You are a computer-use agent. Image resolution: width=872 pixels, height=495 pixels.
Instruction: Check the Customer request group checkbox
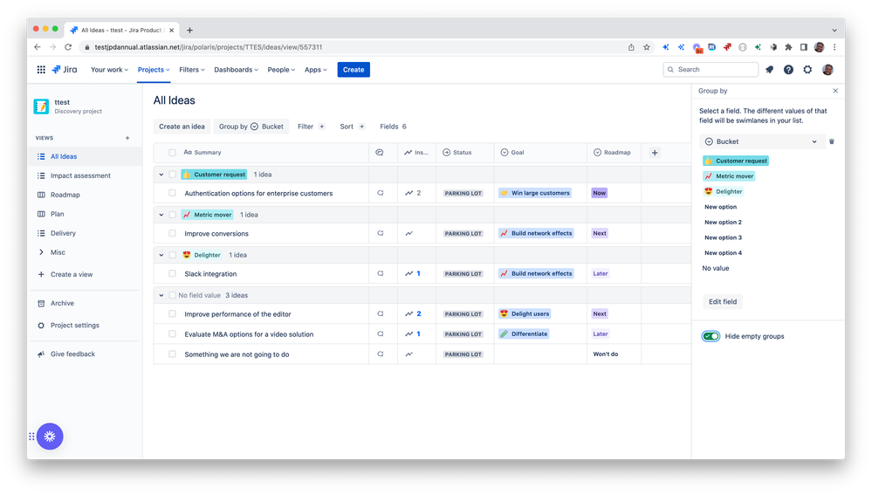coord(173,175)
